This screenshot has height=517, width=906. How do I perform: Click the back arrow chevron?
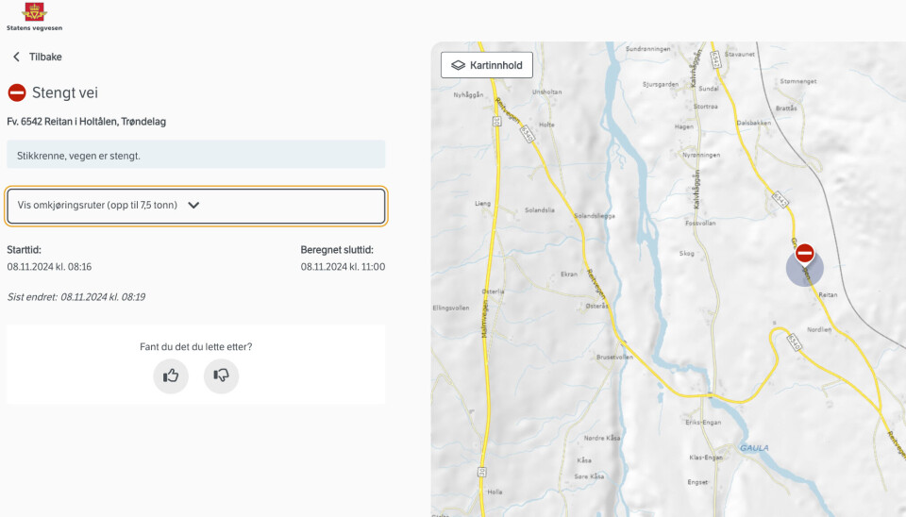16,57
